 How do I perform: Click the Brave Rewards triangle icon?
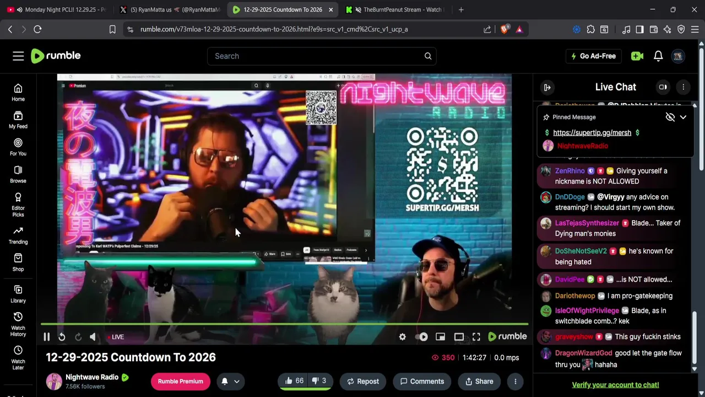pos(519,29)
